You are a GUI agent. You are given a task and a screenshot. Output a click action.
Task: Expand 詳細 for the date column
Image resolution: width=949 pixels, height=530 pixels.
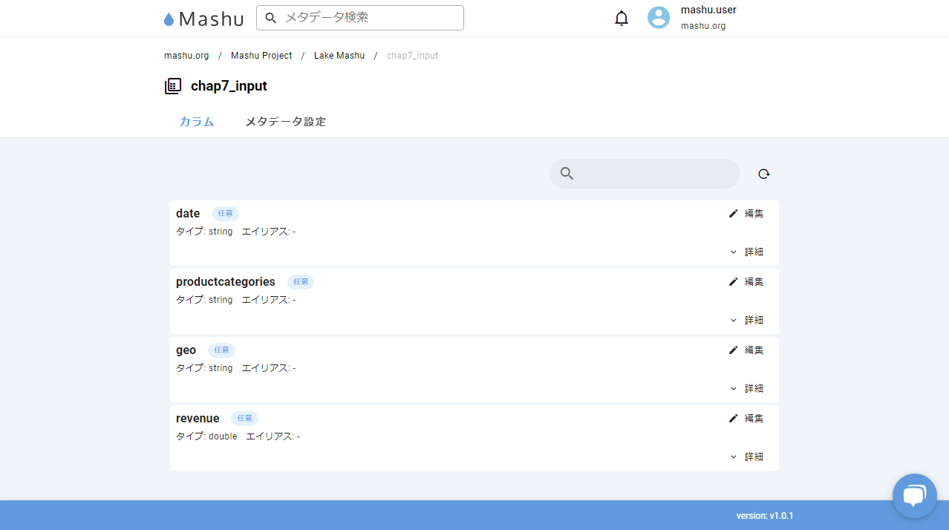[x=747, y=252]
